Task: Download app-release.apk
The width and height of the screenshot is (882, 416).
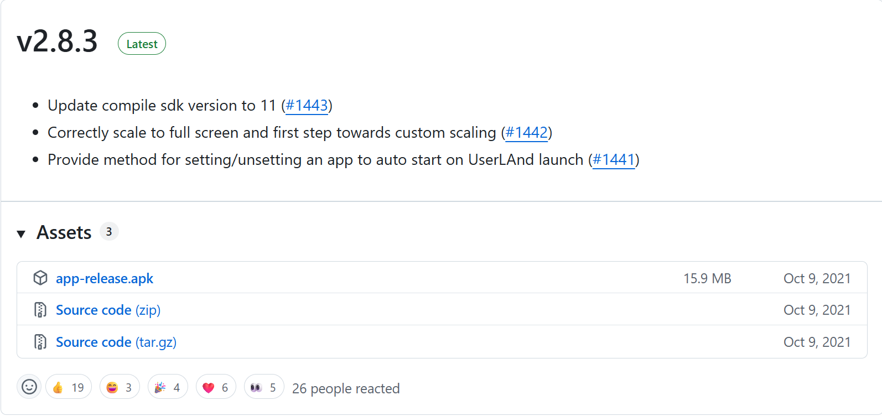Action: (x=105, y=278)
